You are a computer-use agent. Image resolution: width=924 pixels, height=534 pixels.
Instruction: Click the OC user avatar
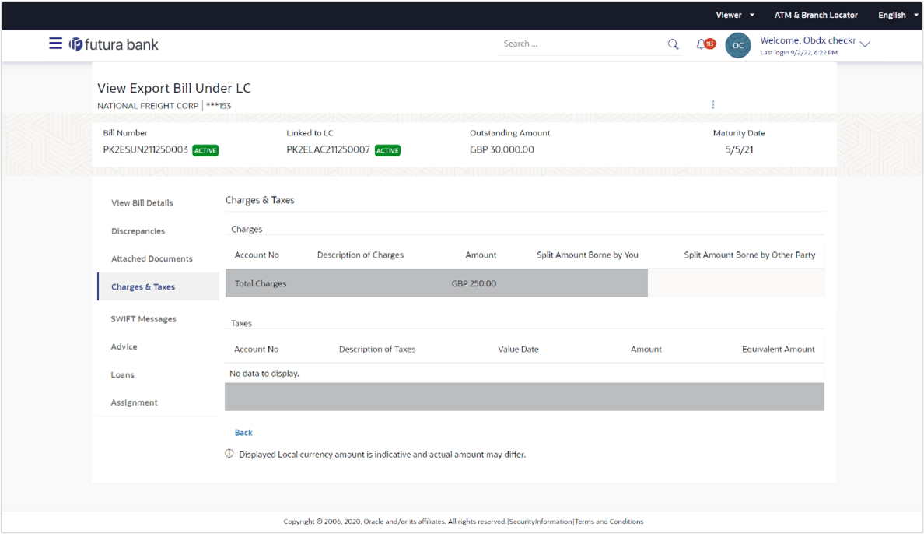click(x=738, y=45)
